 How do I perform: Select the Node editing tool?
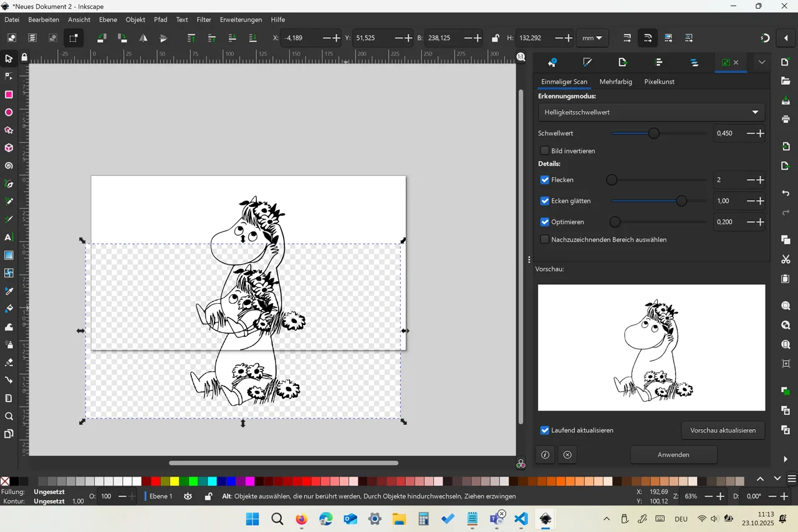pyautogui.click(x=9, y=76)
